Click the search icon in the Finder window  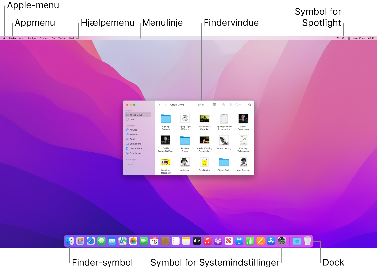tap(250, 105)
